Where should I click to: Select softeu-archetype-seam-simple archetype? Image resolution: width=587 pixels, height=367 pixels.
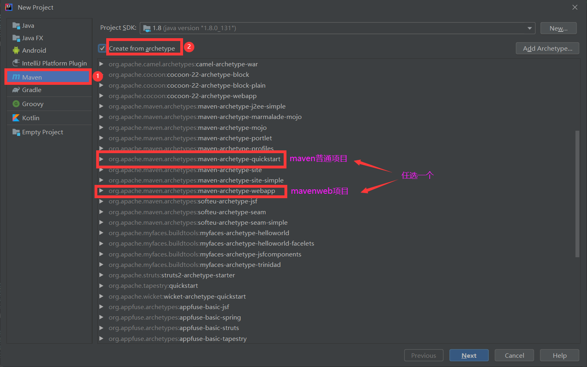pyautogui.click(x=198, y=223)
